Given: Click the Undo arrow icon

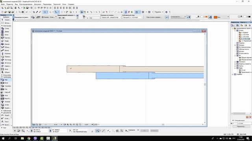Looking at the screenshot, I should click(x=27, y=12).
